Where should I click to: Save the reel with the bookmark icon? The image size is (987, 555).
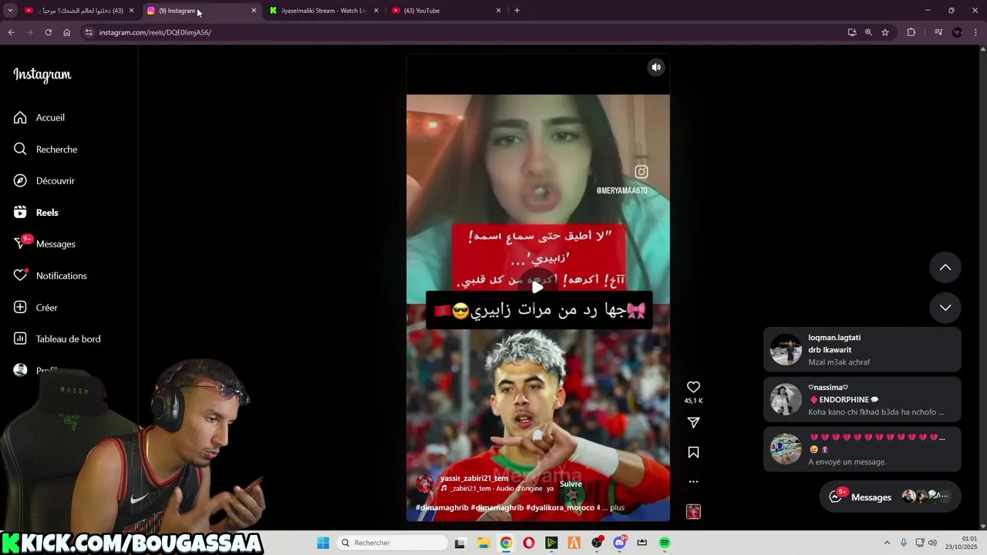pyautogui.click(x=693, y=452)
